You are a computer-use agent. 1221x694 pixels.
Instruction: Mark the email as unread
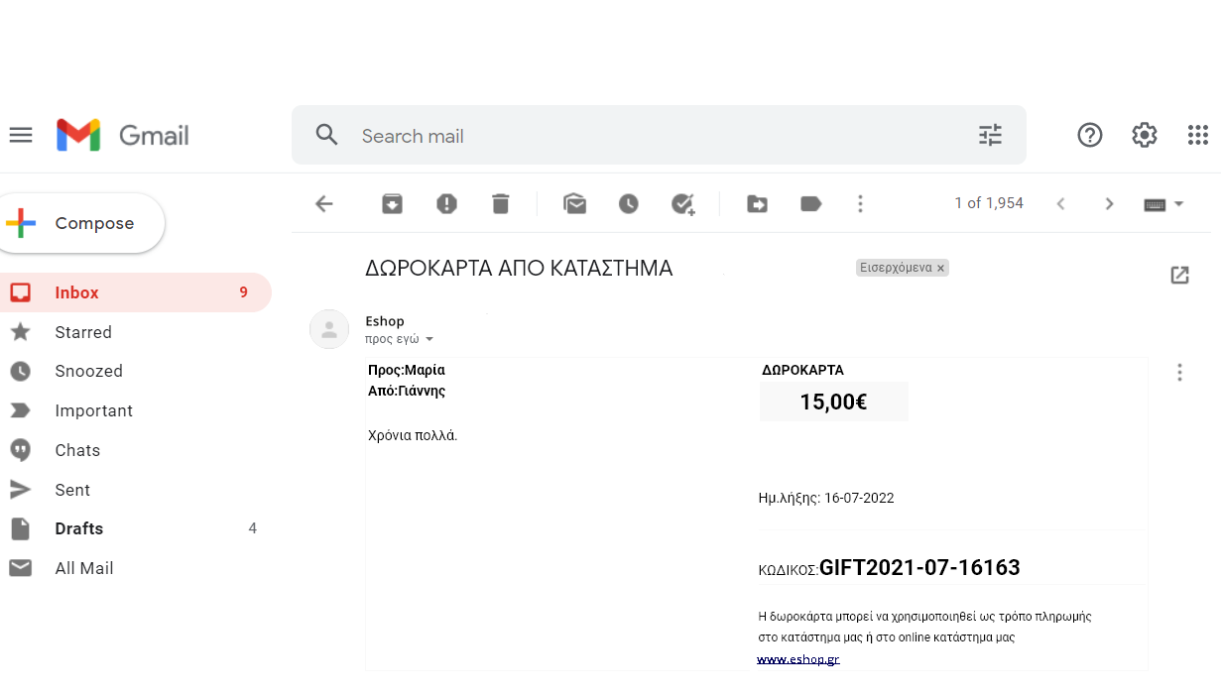point(574,203)
